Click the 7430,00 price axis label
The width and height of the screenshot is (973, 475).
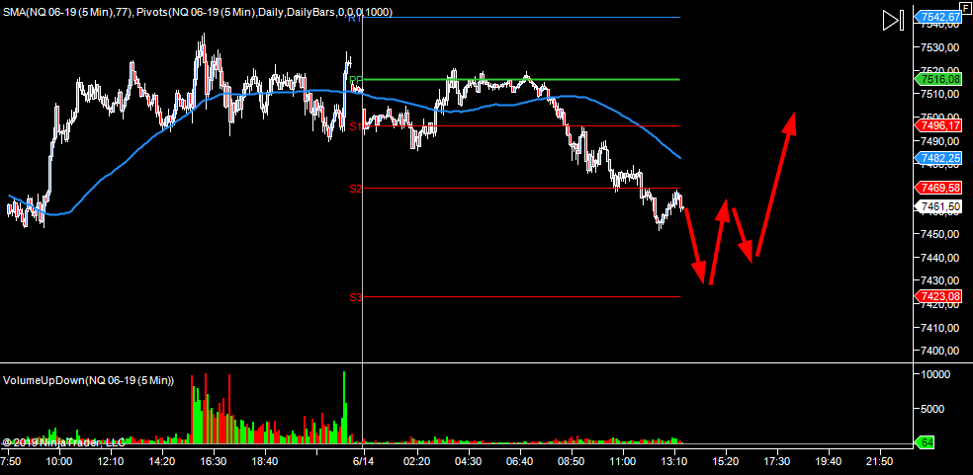point(942,280)
